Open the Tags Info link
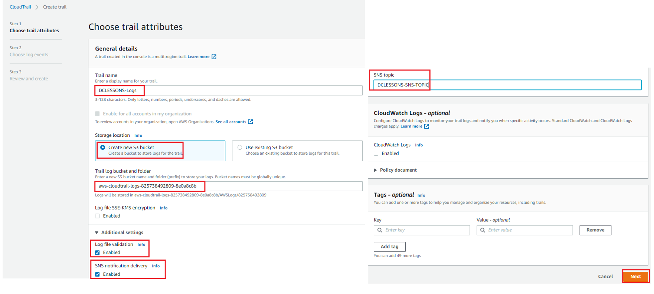Viewport: 654px width, 294px height. [421, 195]
